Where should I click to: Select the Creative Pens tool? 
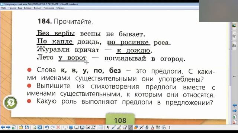119,127
